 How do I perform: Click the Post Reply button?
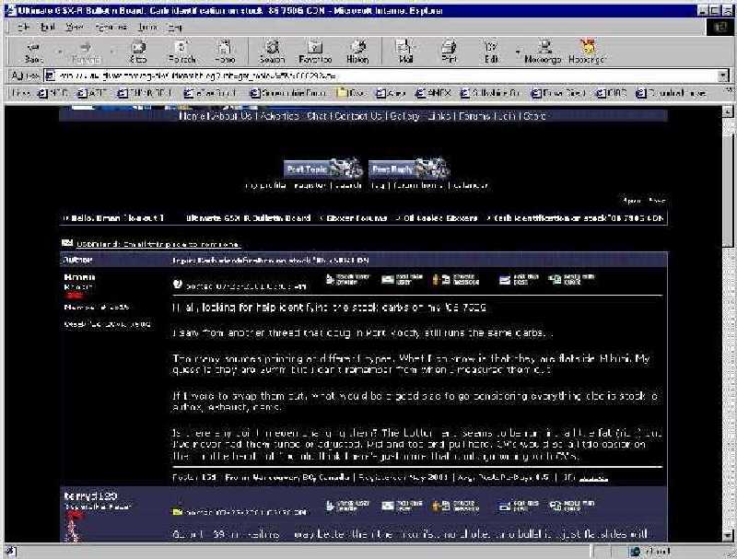click(408, 169)
